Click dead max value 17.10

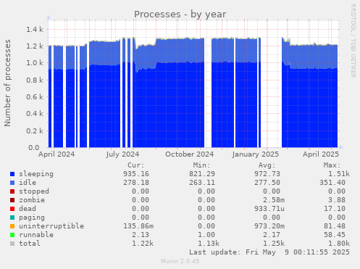coord(335,209)
